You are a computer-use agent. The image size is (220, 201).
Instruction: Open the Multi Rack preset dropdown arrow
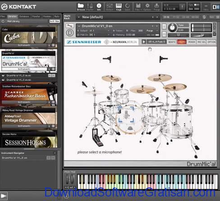[x=78, y=17]
